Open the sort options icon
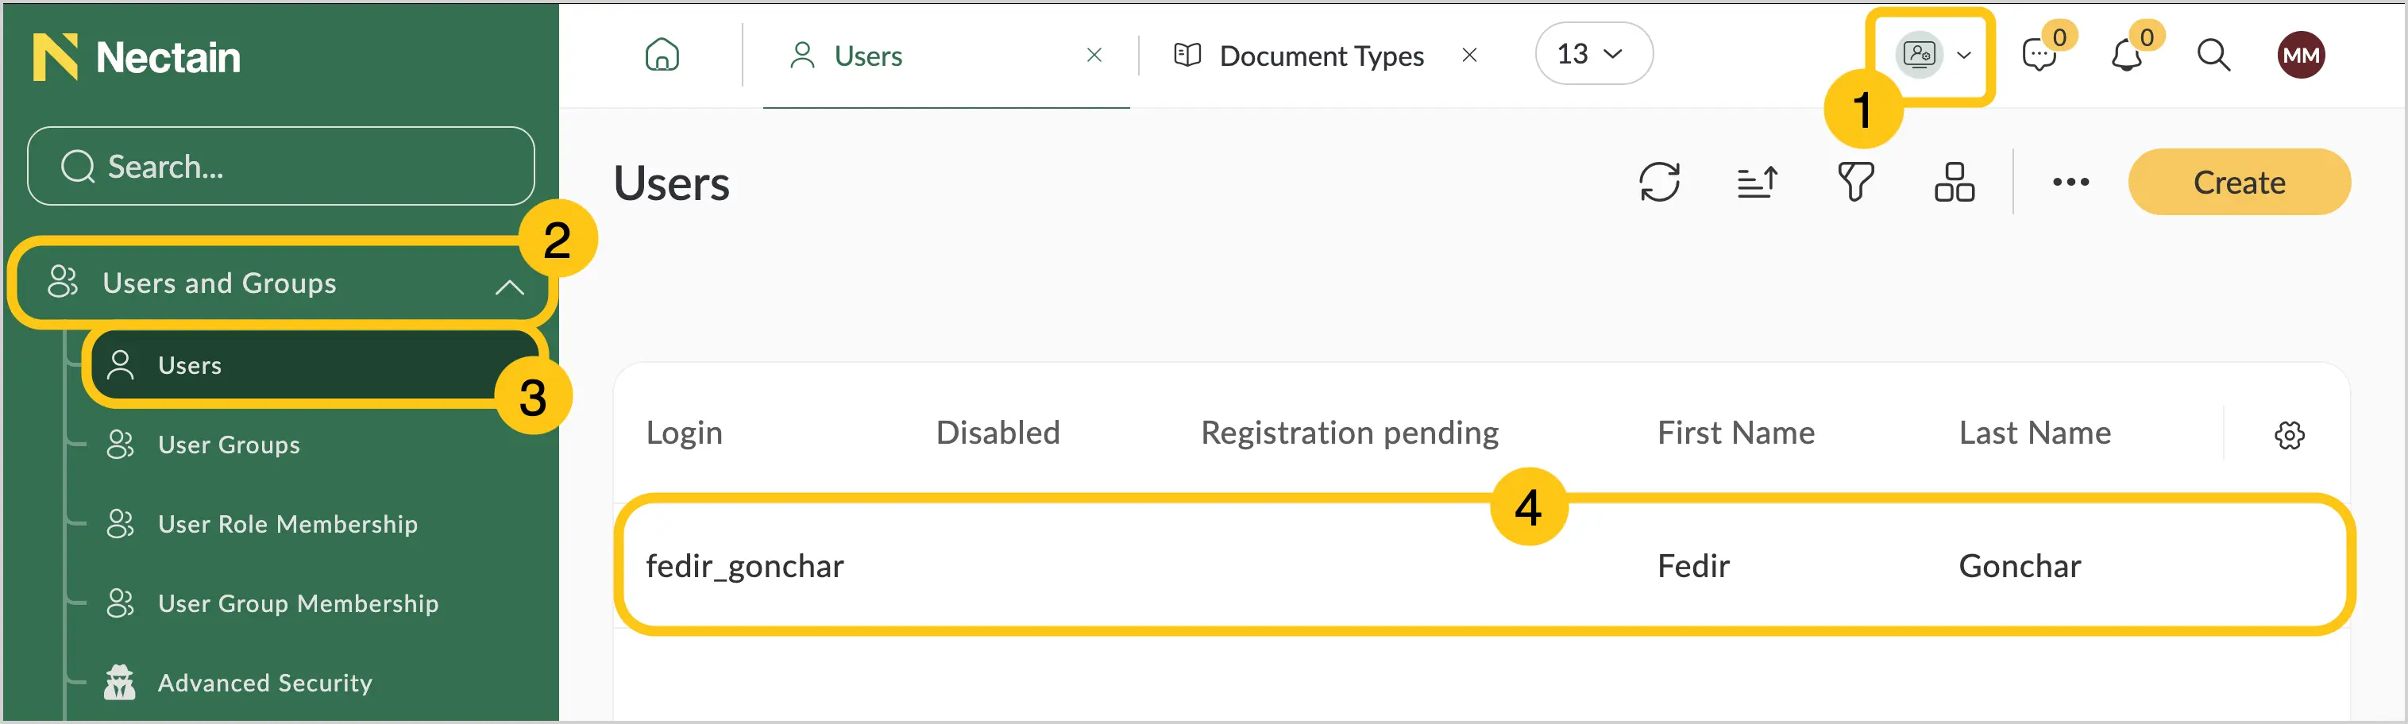The height and width of the screenshot is (724, 2408). click(x=1758, y=182)
